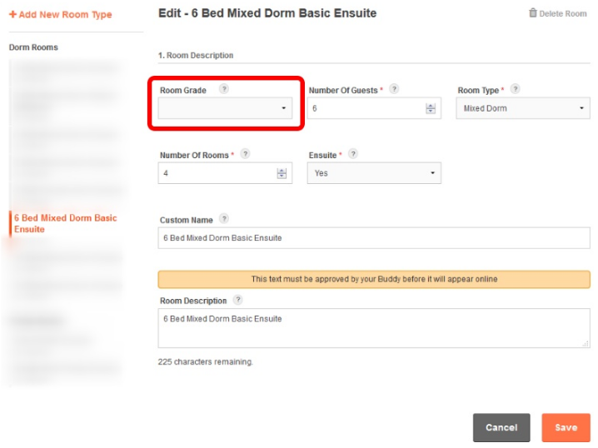This screenshot has height=448, width=598.
Task: Click inside the Room Description text area
Action: coord(374,328)
